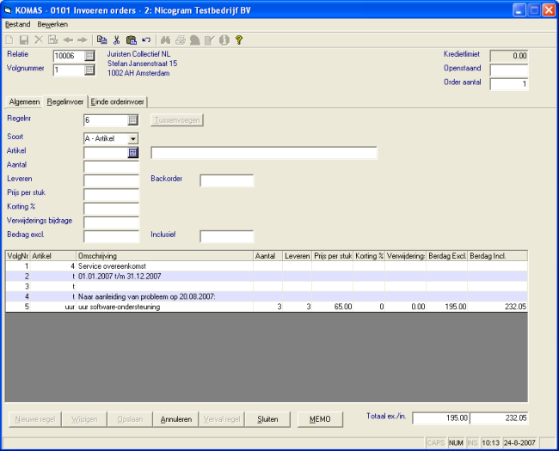559x451 pixels.
Task: Click the NUM status bar indicator
Action: [x=456, y=442]
